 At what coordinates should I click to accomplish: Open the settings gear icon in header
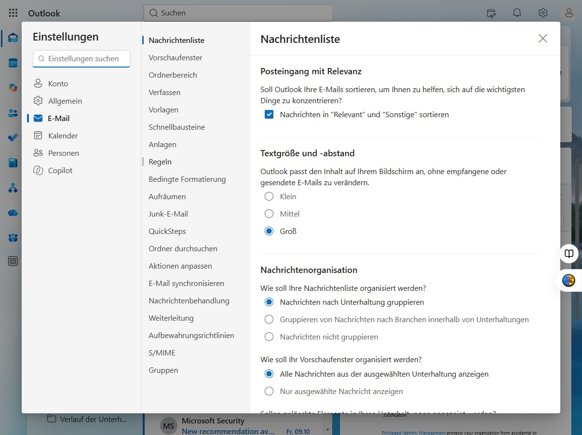pos(543,13)
